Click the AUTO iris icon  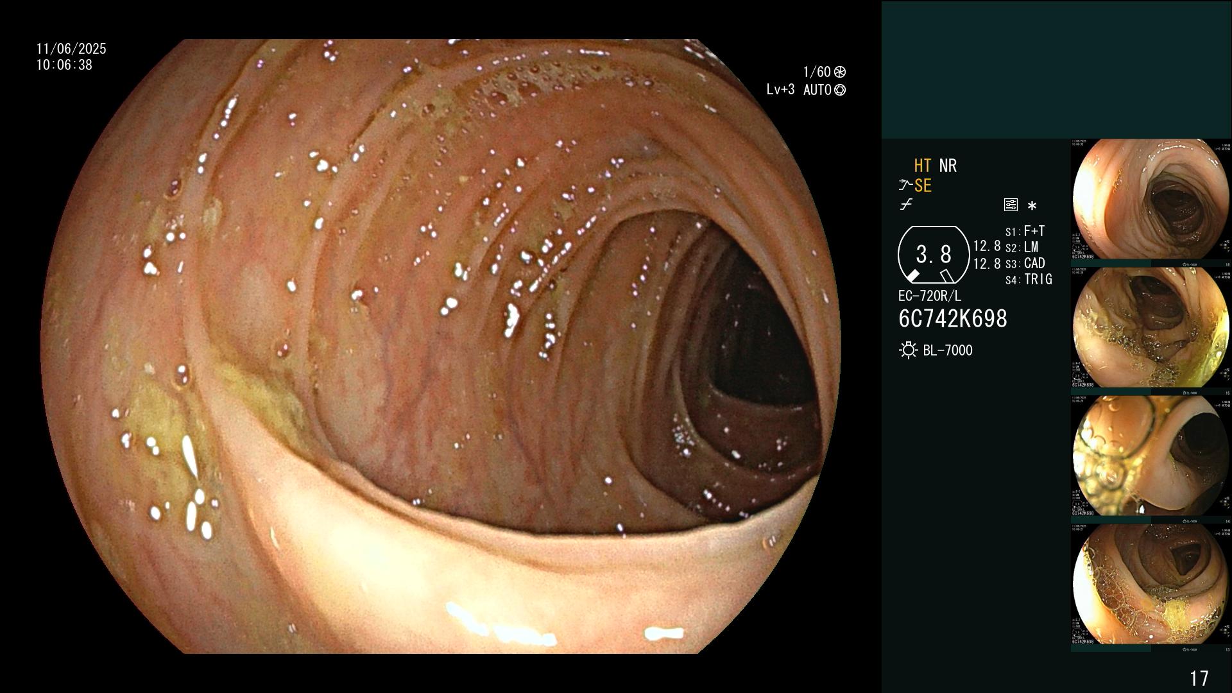point(840,90)
